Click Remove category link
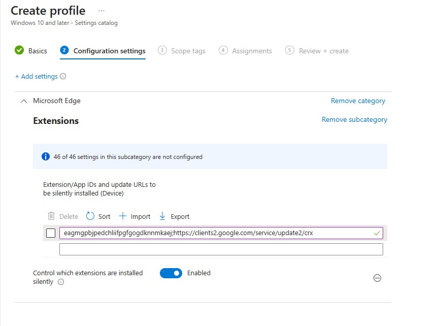The width and height of the screenshot is (440, 326). pos(358,101)
